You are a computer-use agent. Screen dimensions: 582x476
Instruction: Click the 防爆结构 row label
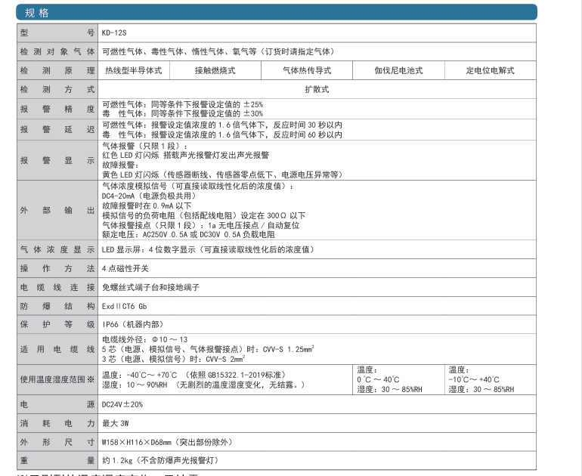pos(57,306)
